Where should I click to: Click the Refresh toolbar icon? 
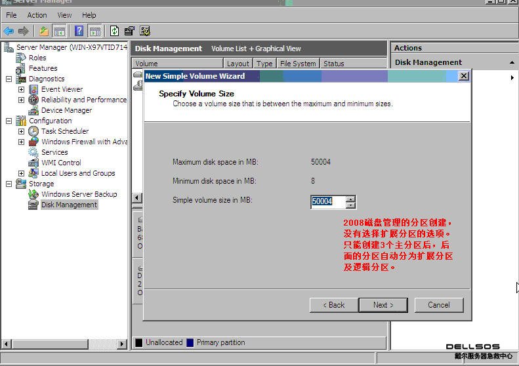(115, 31)
